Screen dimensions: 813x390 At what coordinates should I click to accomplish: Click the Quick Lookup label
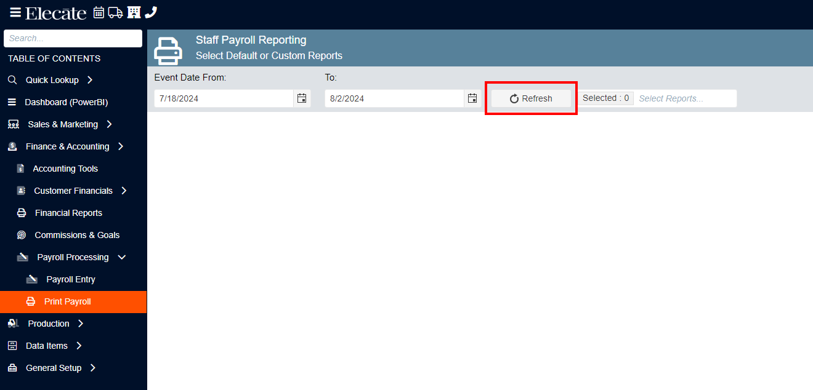52,80
